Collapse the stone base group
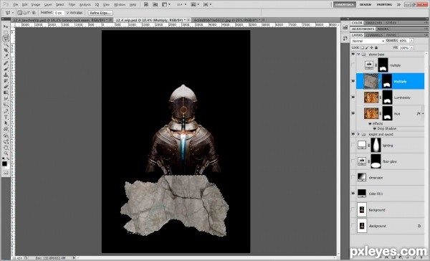This screenshot has width=430, height=261. [358, 54]
